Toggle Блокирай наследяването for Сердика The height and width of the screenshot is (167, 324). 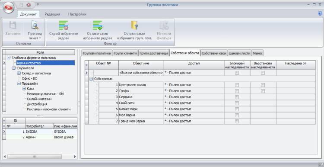(x=237, y=97)
